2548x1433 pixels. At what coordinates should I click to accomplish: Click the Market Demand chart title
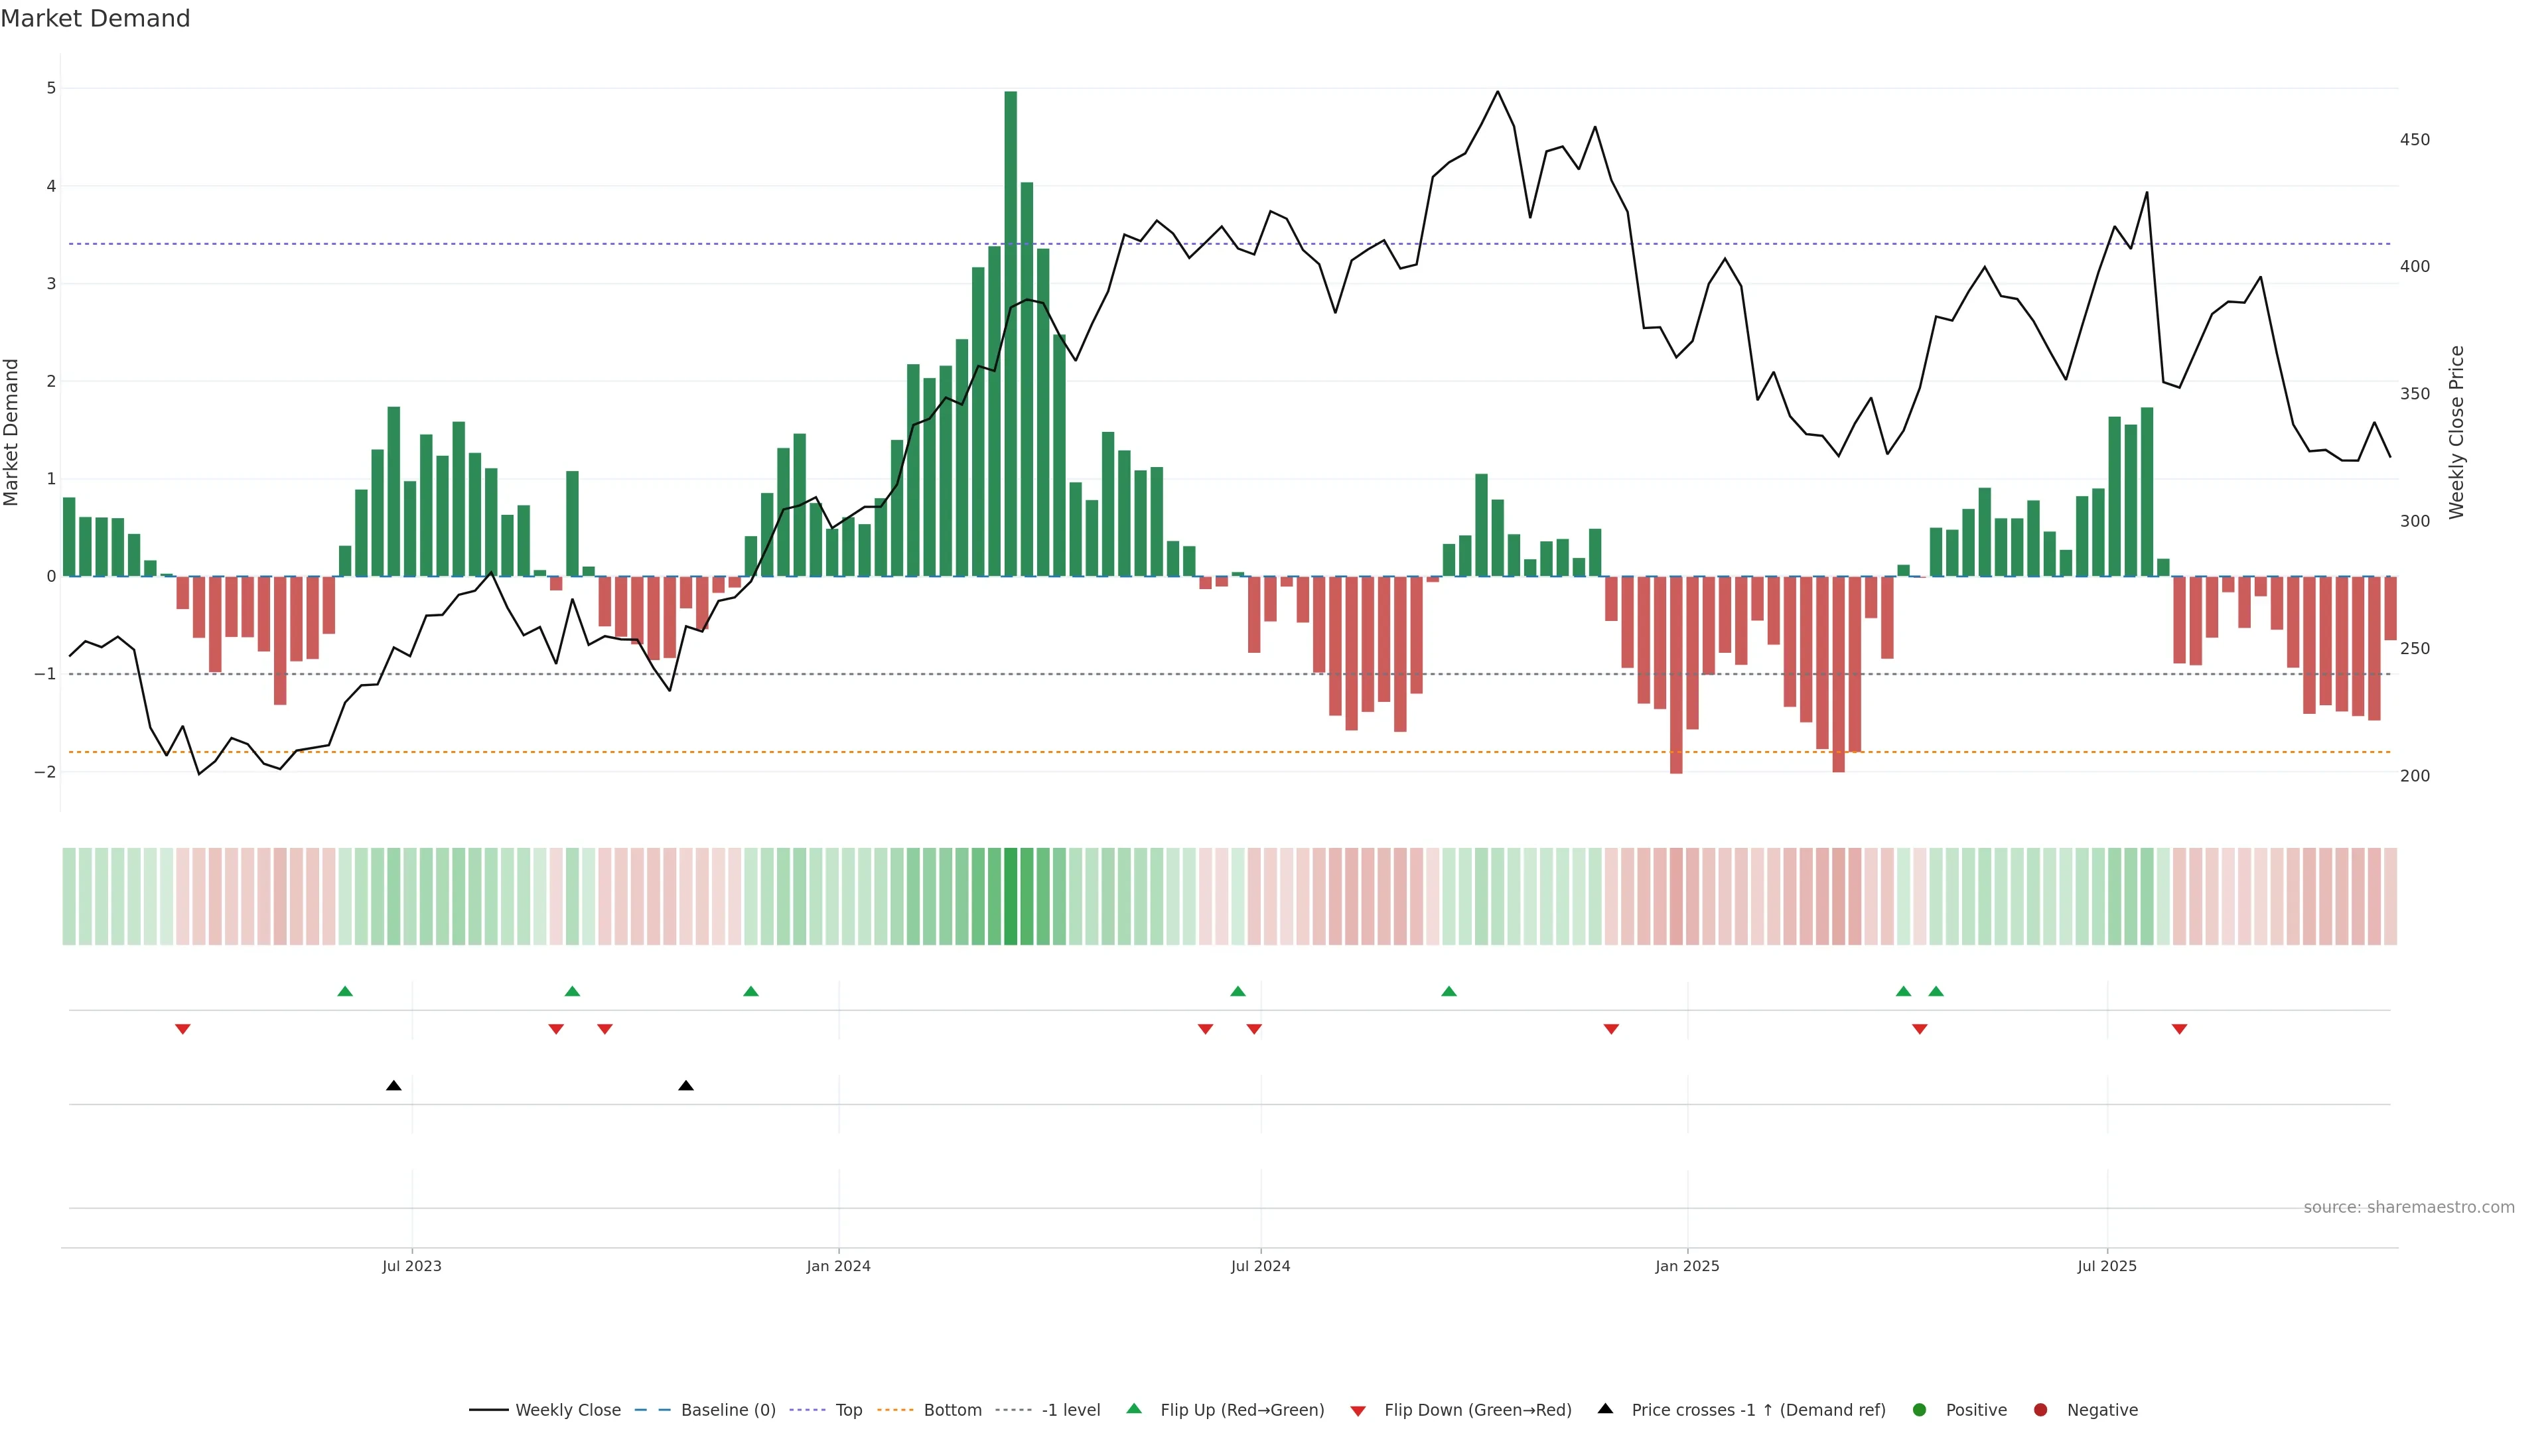95,19
